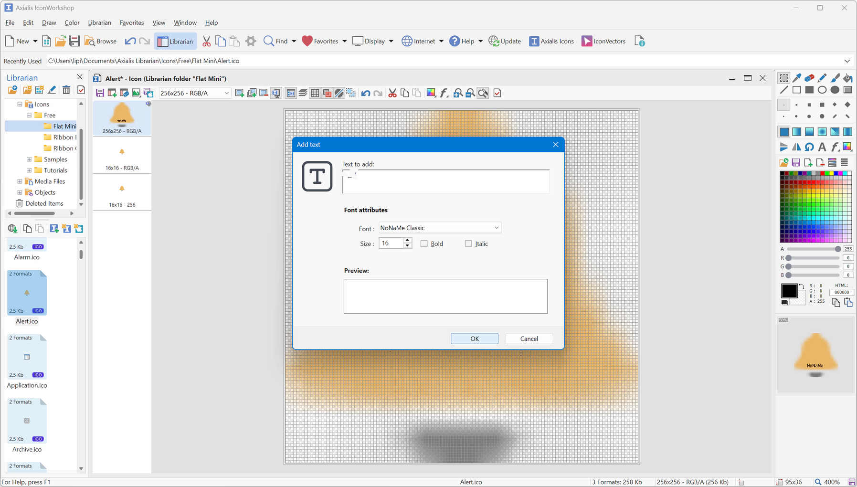Click the Text to add input field

click(446, 181)
